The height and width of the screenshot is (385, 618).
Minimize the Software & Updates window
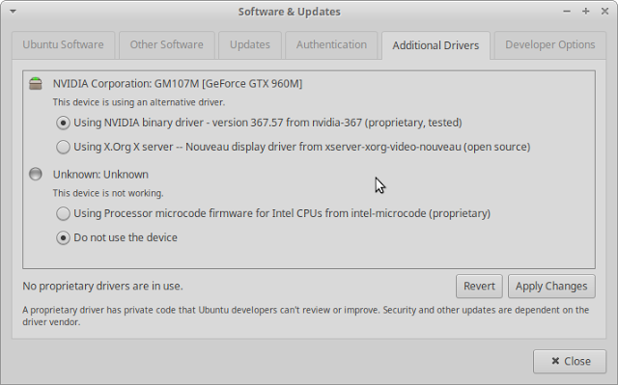567,12
